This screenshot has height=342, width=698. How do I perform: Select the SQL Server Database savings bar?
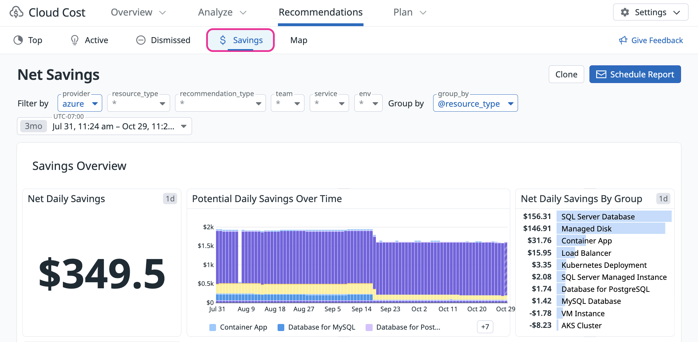coord(613,217)
